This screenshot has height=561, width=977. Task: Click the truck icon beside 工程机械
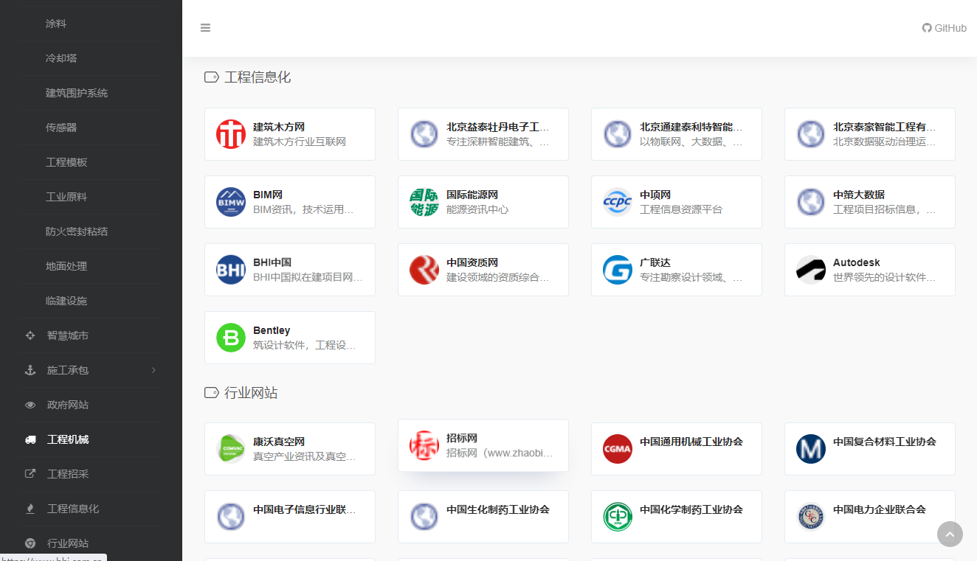[30, 439]
